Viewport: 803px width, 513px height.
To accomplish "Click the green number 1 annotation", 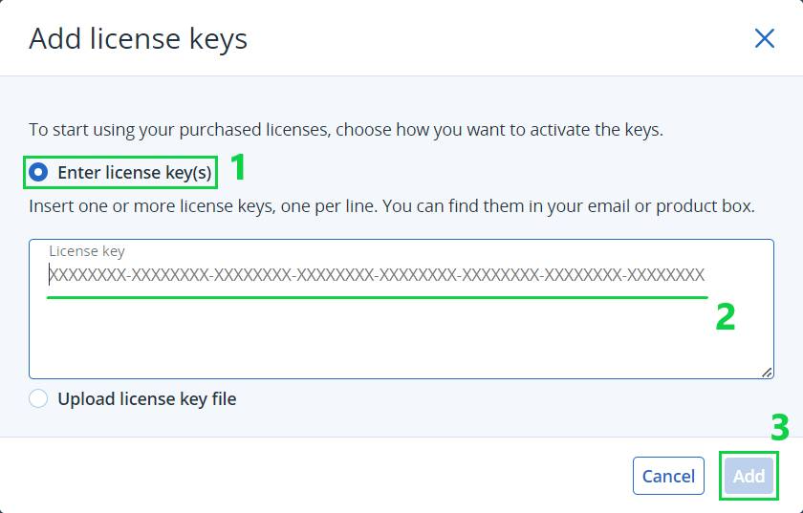I will [238, 168].
